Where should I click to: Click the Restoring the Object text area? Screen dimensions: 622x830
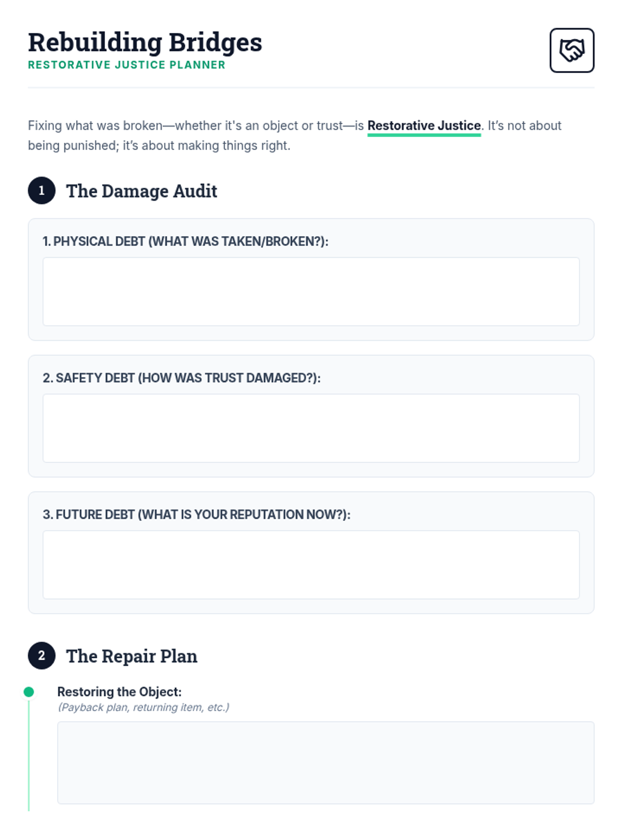(x=326, y=763)
